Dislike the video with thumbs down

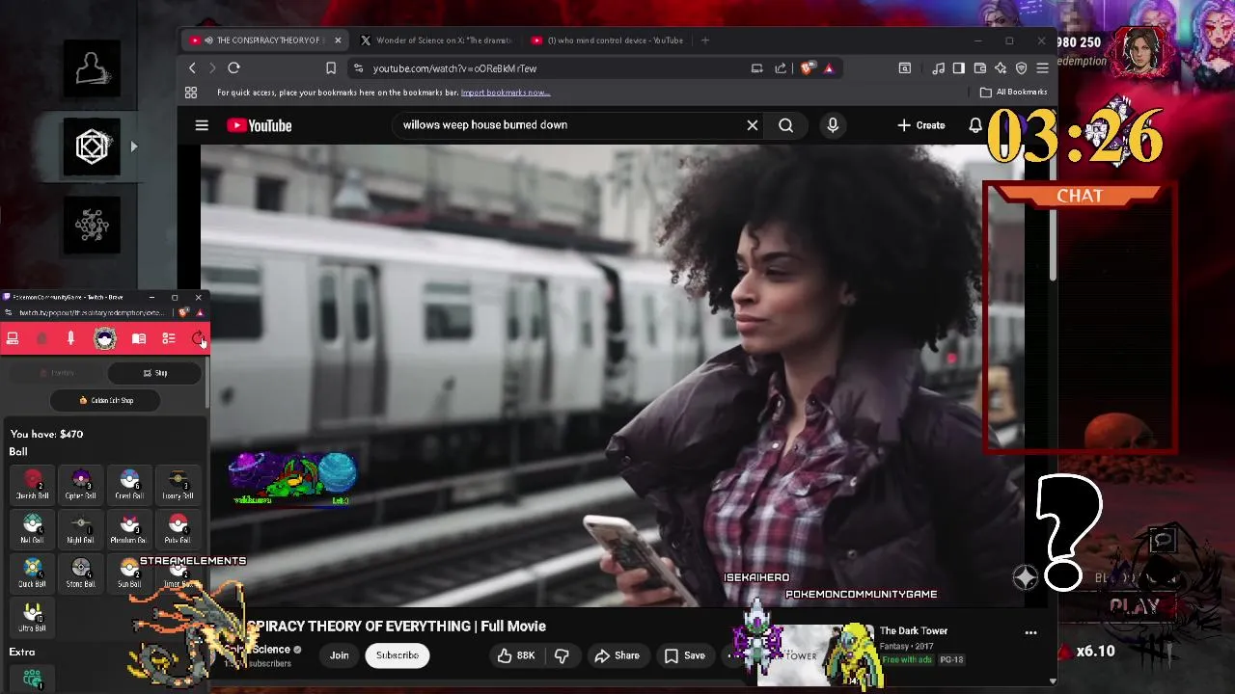tap(562, 655)
